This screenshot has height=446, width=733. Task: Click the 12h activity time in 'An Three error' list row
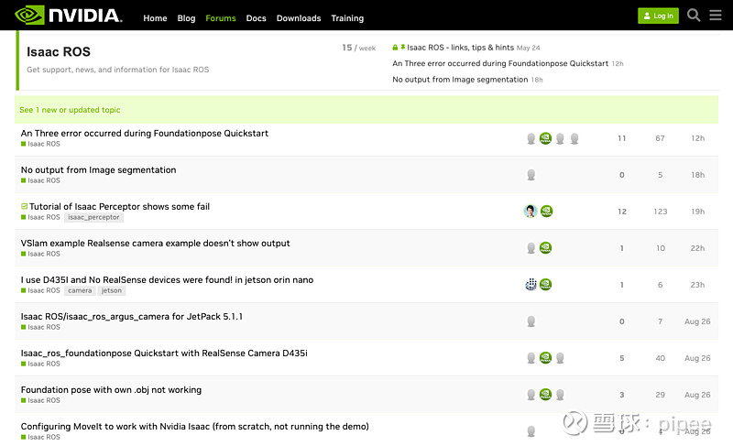click(697, 138)
